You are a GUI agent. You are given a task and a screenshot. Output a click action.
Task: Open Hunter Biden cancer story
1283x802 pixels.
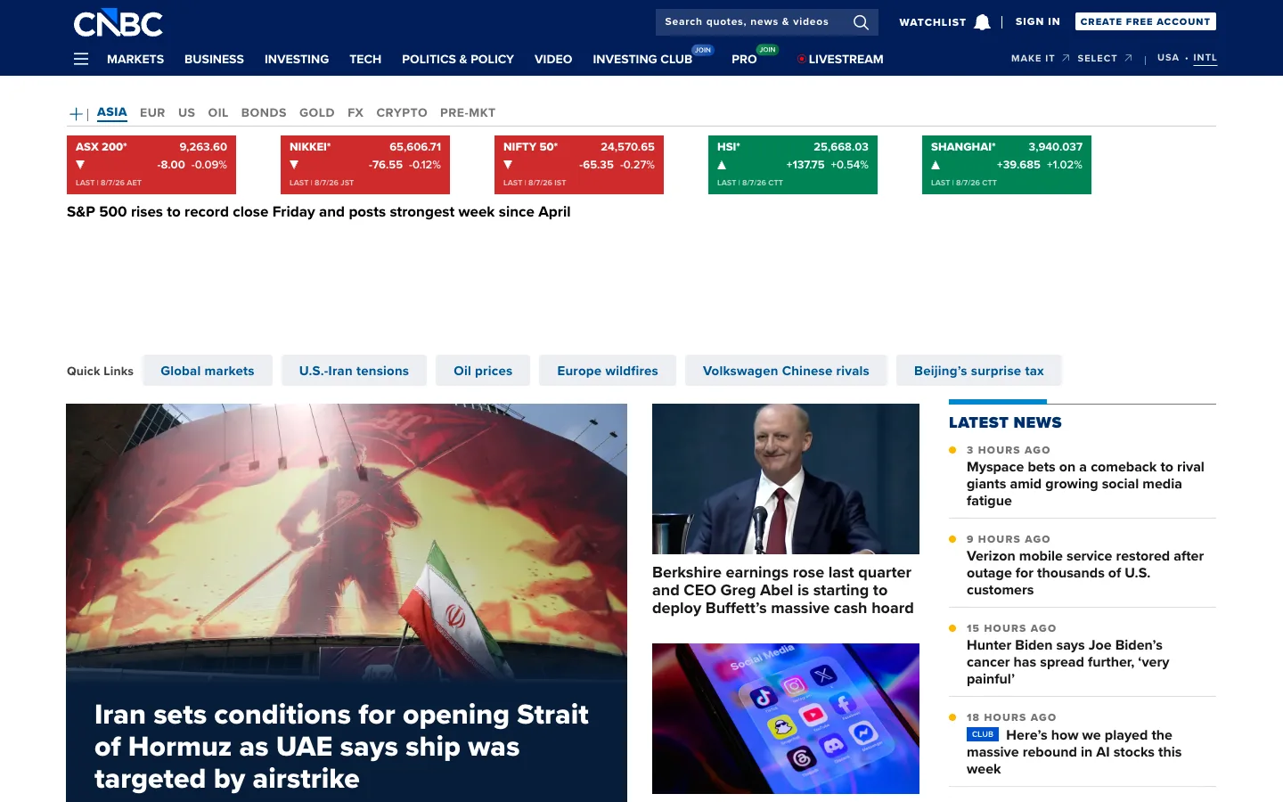pos(1067,662)
